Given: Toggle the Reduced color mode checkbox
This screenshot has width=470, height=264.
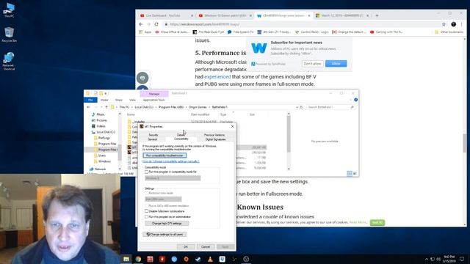Looking at the screenshot, I should [147, 193].
